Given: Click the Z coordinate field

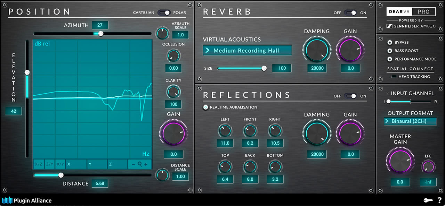Looking at the screenshot, I should pyautogui.click(x=118, y=164).
